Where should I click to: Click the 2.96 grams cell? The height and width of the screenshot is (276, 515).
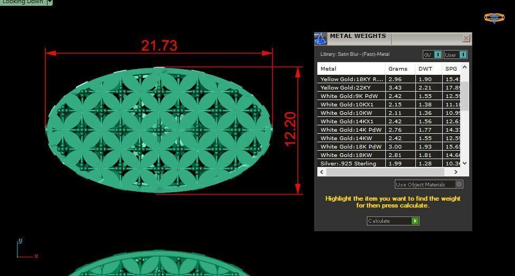(401, 79)
